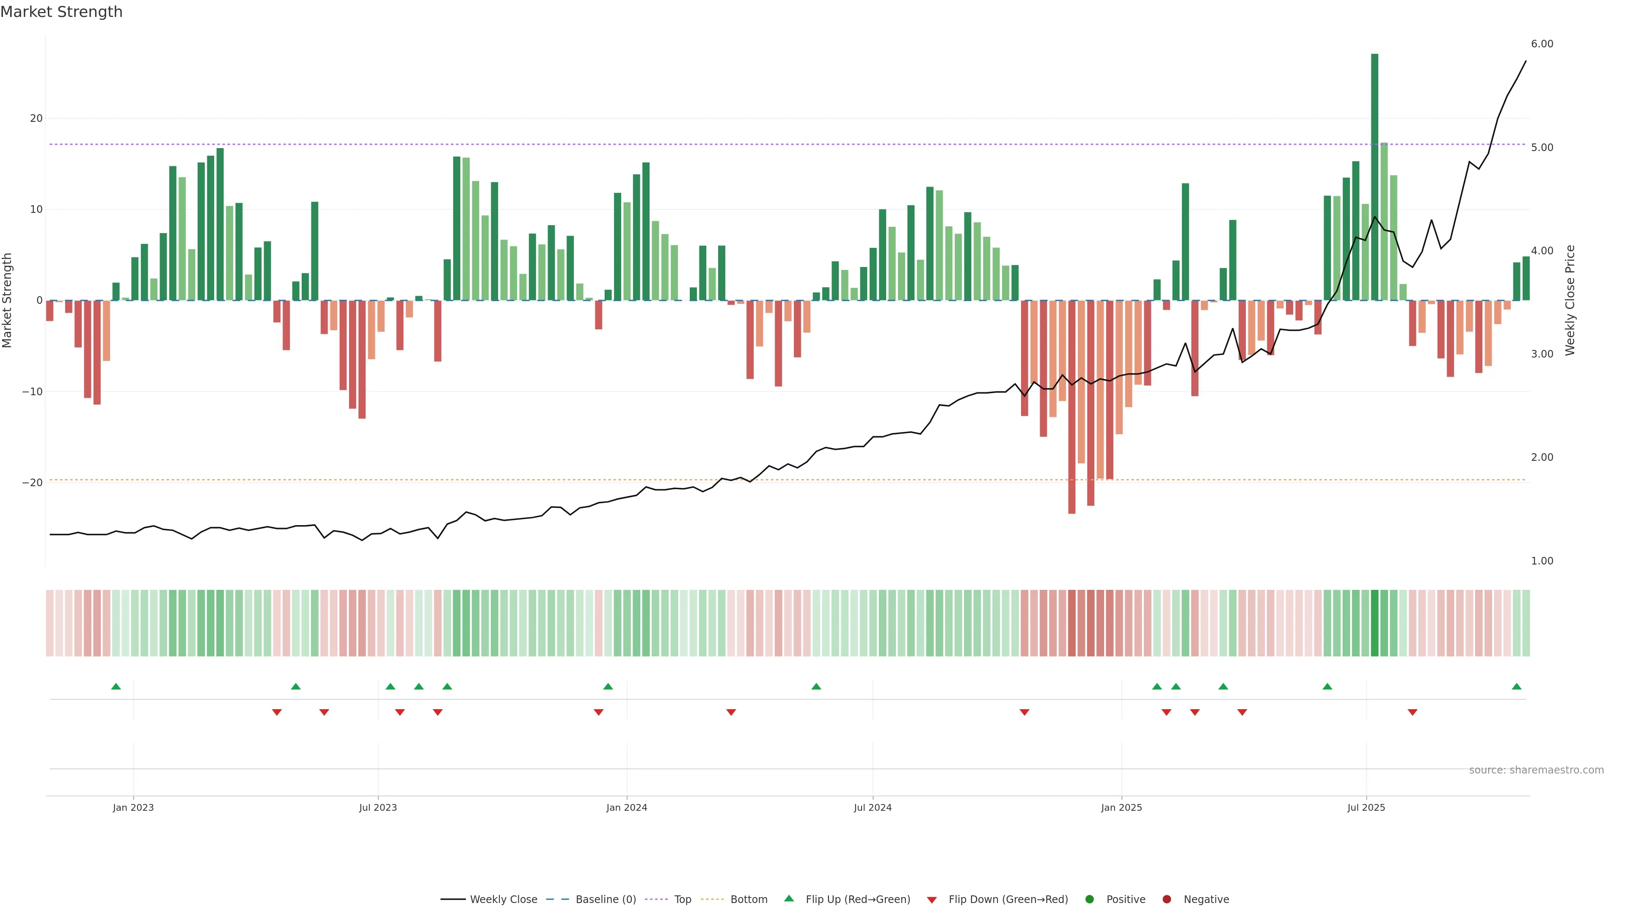Viewport: 1625px width, 914px height.
Task: Click the last green flip-up triangle marker
Action: pos(1517,686)
